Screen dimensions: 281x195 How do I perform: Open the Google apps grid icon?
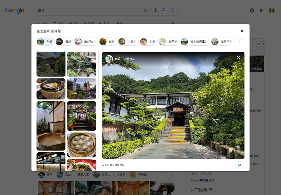click(262, 11)
